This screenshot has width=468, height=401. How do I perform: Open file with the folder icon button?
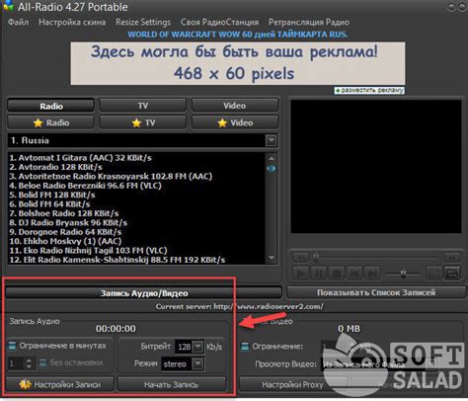(452, 274)
